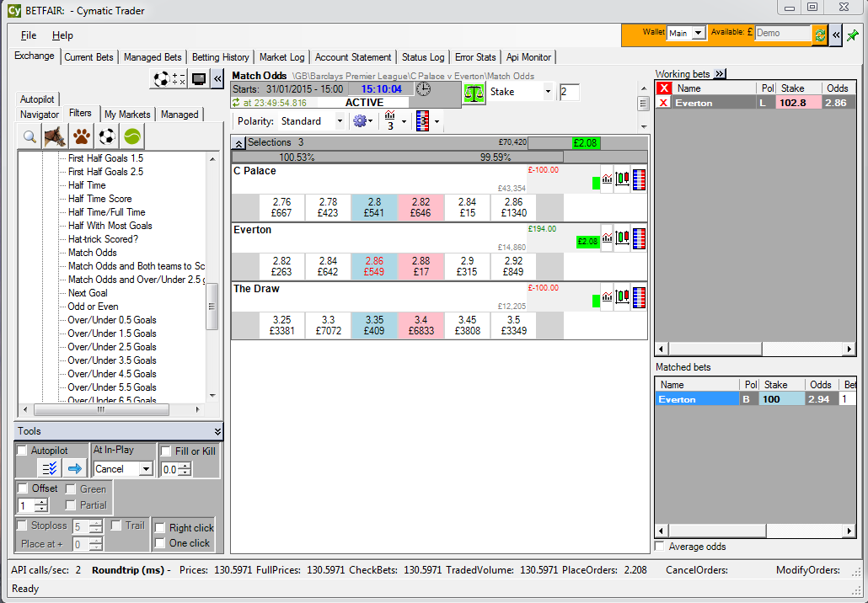The height and width of the screenshot is (603, 868).
Task: Open the settings gear icon
Action: (360, 121)
